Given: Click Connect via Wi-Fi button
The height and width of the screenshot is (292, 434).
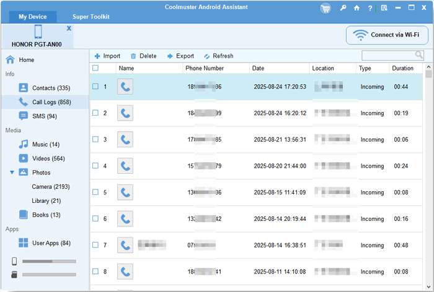Looking at the screenshot, I should click(x=387, y=35).
